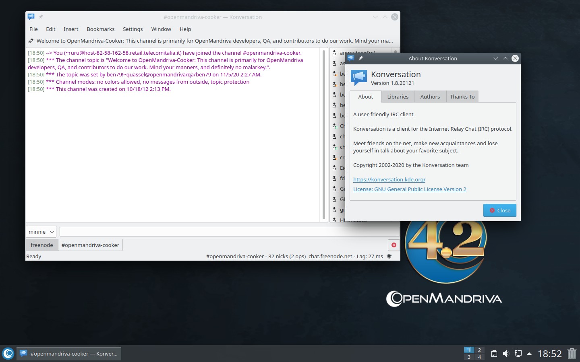This screenshot has height=362, width=580.
Task: Switch to the Authors tab
Action: click(430, 97)
